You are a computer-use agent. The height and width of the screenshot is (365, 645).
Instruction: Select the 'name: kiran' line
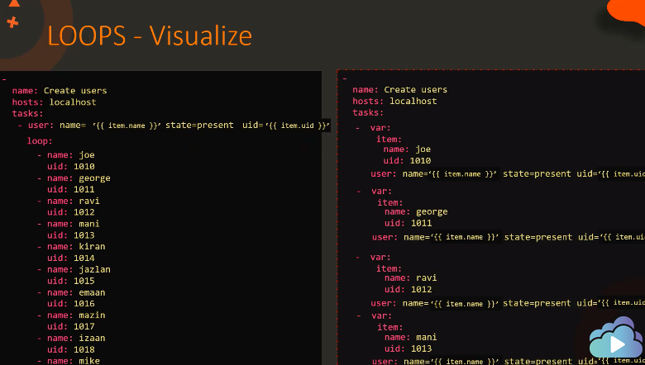76,246
